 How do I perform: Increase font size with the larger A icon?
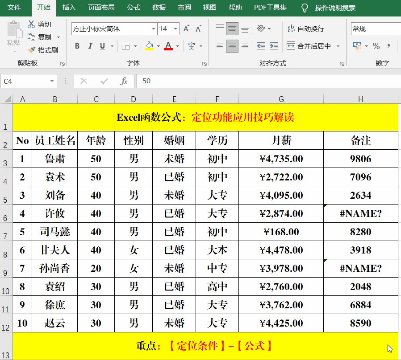187,29
